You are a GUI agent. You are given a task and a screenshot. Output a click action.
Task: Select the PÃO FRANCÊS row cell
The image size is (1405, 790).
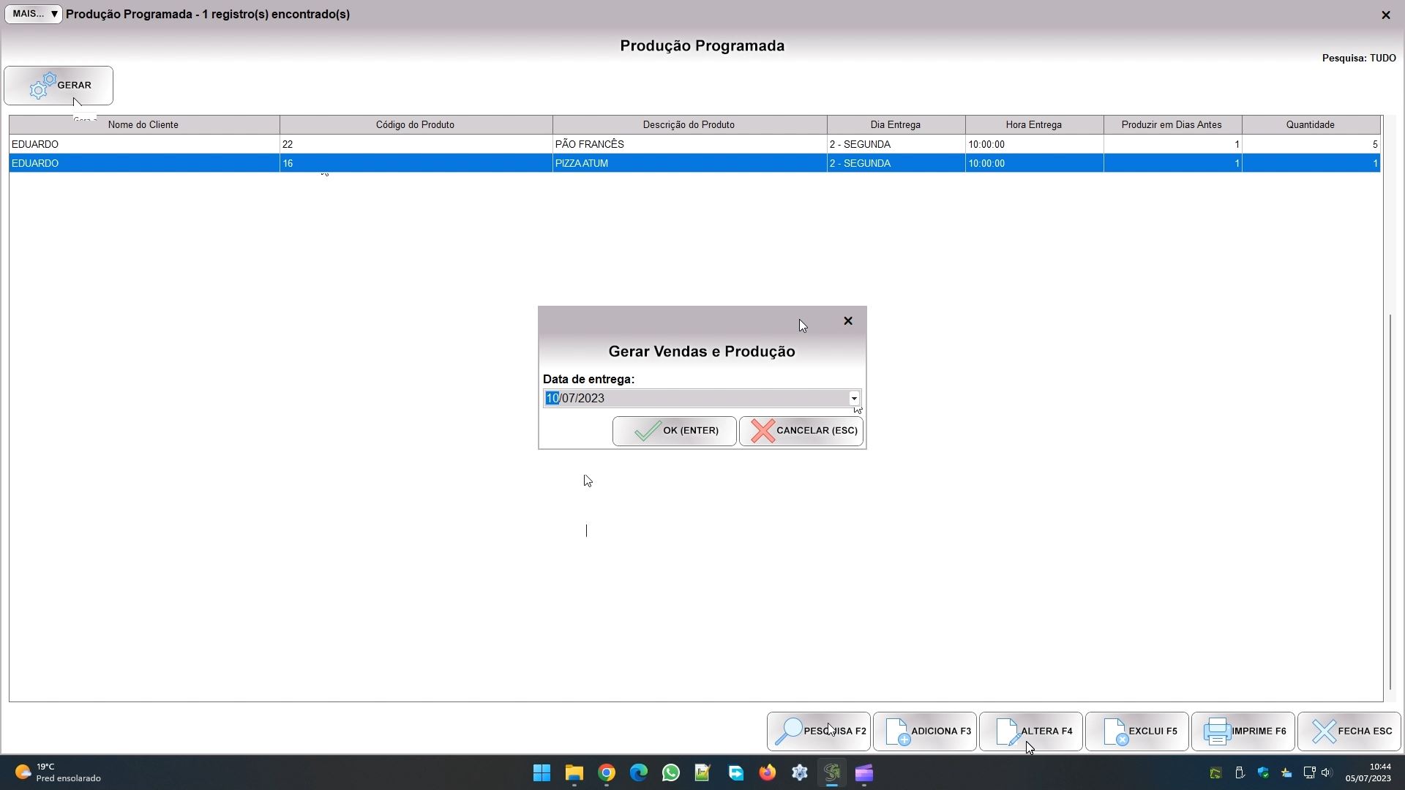(689, 145)
